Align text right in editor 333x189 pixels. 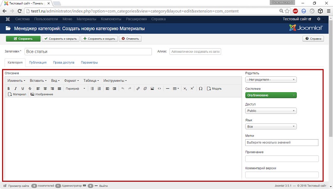[x=52, y=88]
